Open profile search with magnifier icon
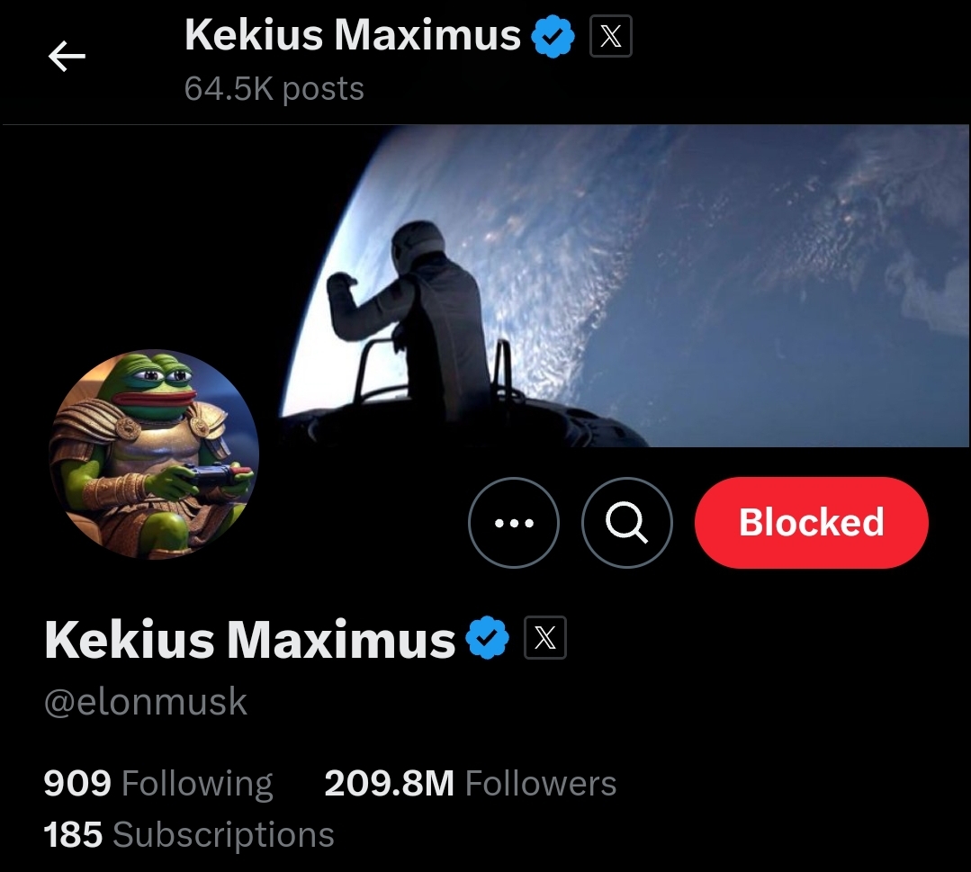971x872 pixels. [x=626, y=523]
